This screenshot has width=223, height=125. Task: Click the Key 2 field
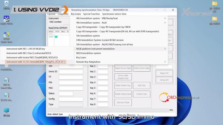click(x=103, y=72)
